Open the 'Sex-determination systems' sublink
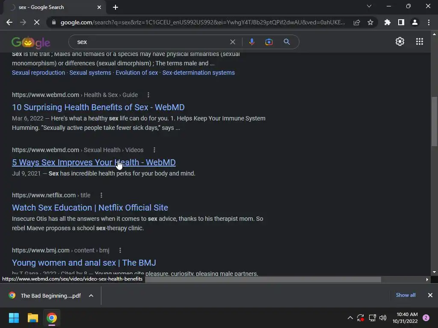The height and width of the screenshot is (328, 438). (x=198, y=73)
